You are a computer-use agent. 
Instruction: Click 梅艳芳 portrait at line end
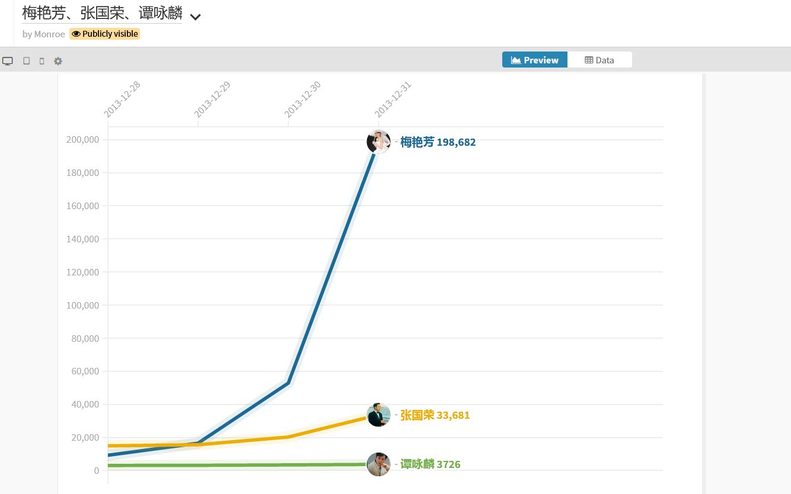click(378, 142)
